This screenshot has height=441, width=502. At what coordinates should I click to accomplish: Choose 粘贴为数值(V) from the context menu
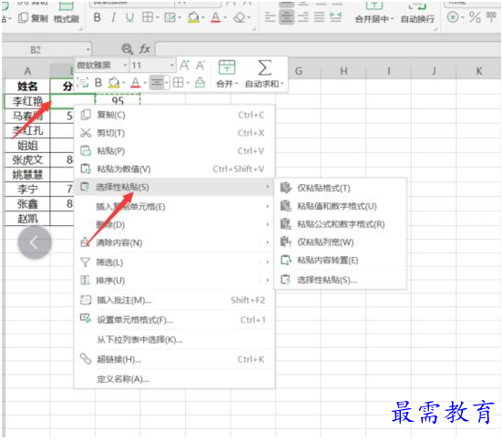tap(175, 169)
